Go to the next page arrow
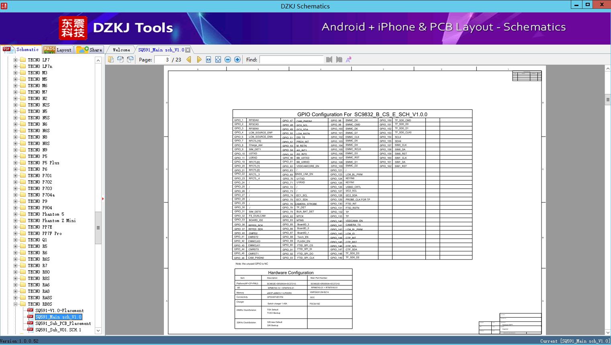The image size is (611, 345). pyautogui.click(x=199, y=59)
